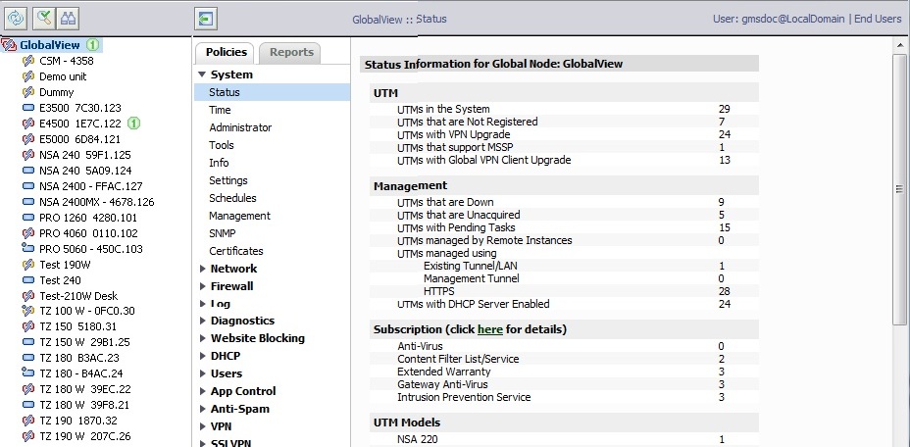Image resolution: width=910 pixels, height=447 pixels.
Task: Click the E4500 1E7C.122 status icon
Action: pos(28,124)
